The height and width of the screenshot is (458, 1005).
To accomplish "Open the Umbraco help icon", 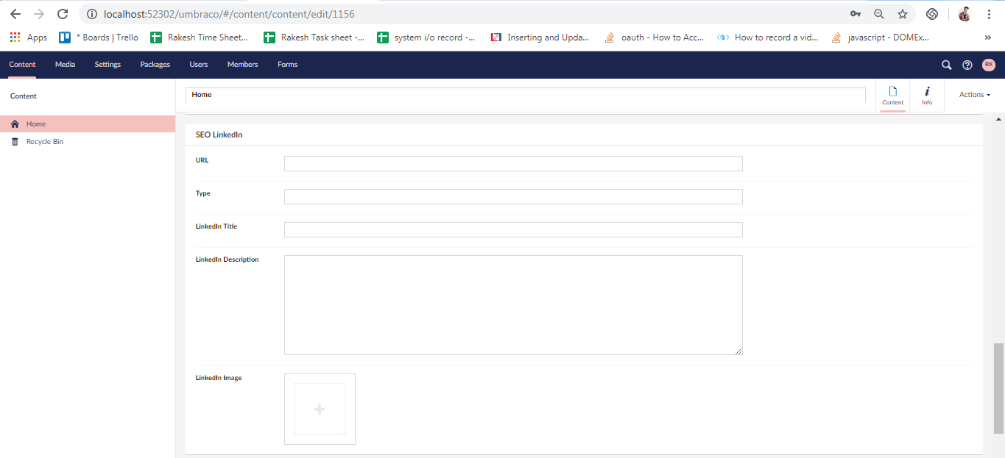I will click(967, 65).
